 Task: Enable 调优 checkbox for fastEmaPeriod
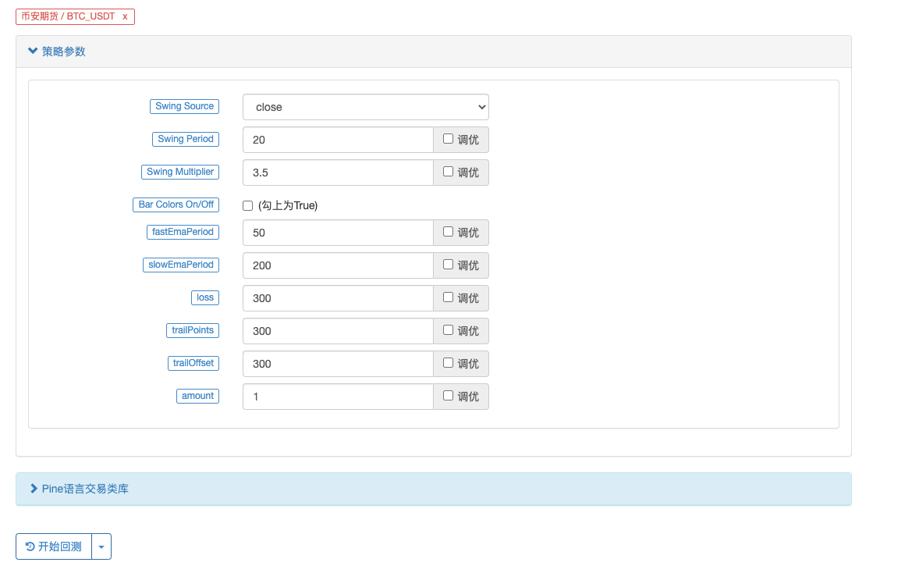point(448,232)
